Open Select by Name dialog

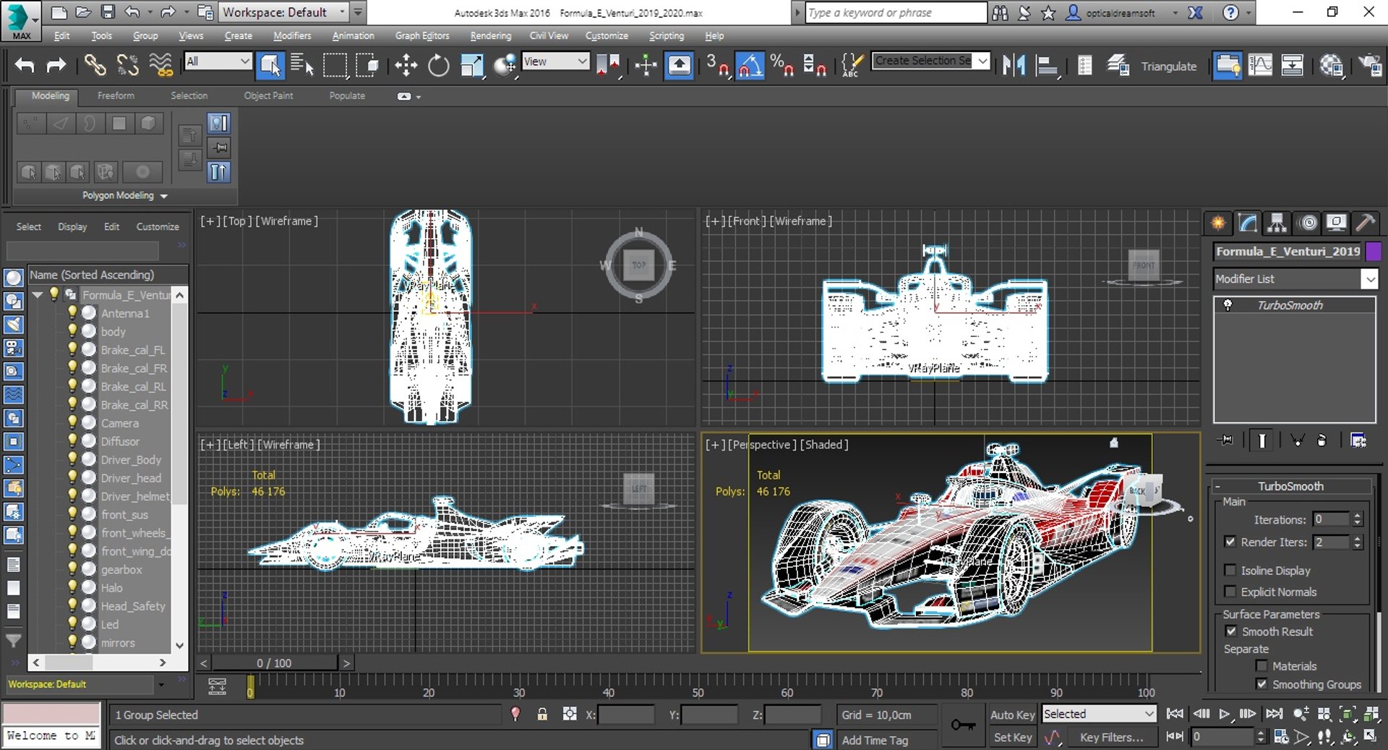[302, 66]
